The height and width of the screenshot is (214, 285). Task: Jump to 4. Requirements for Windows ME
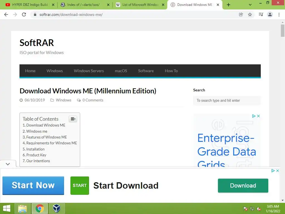[50, 143]
